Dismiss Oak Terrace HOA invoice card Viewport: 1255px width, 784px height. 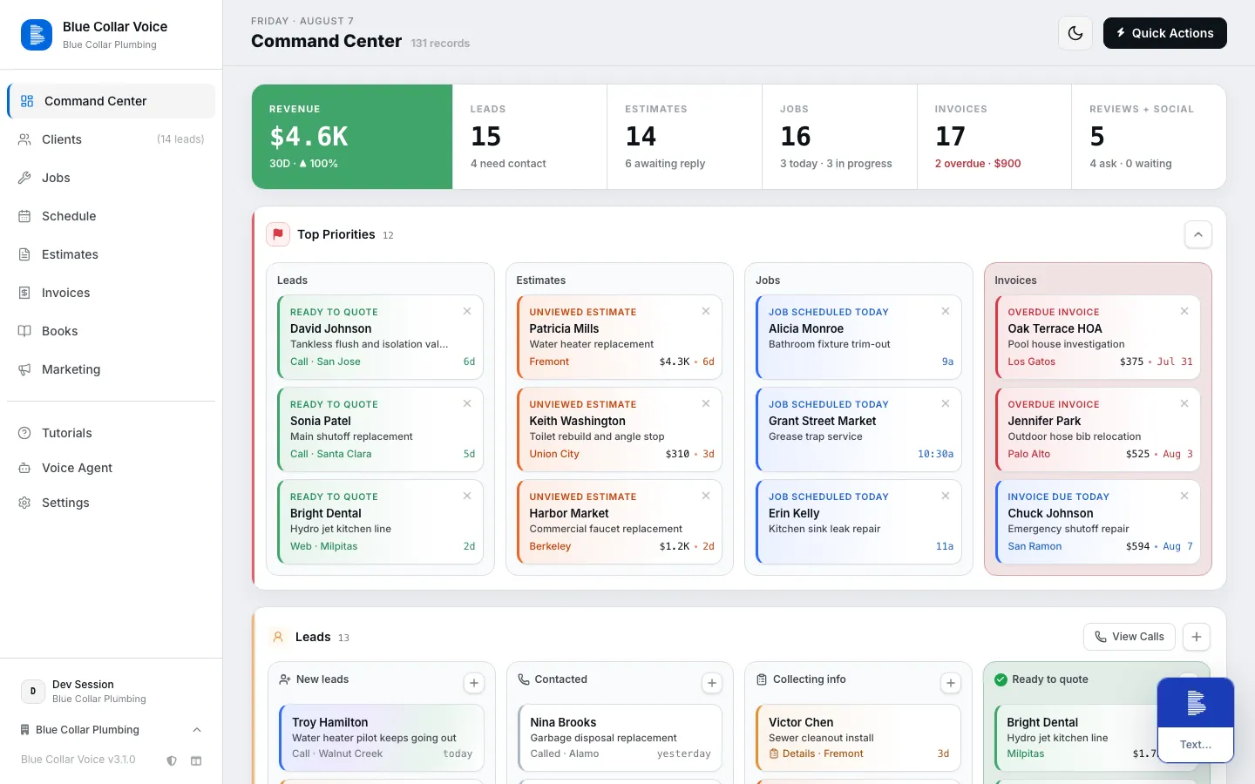[x=1184, y=311]
